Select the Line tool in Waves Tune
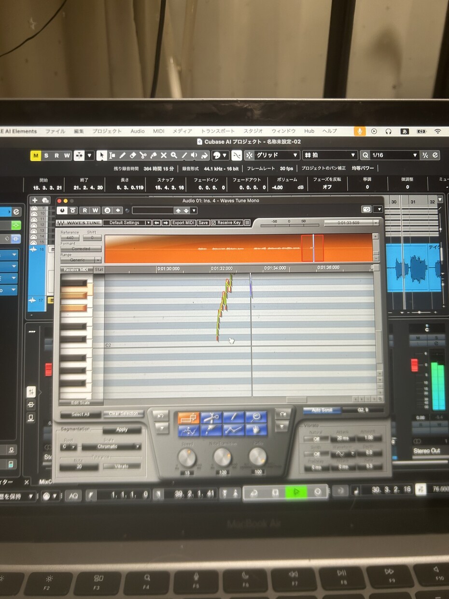 (233, 430)
